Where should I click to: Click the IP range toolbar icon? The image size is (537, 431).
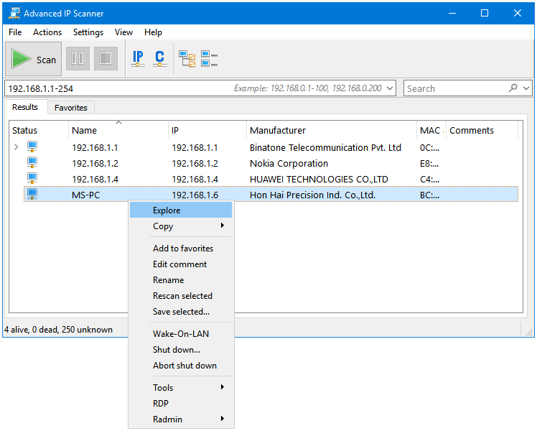tap(138, 59)
